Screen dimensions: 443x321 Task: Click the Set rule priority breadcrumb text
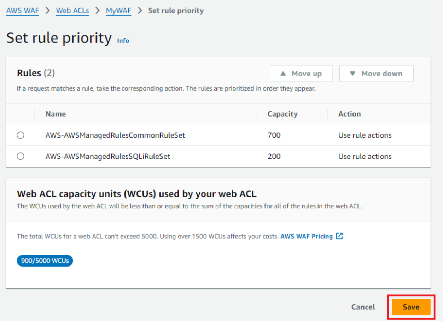click(176, 11)
